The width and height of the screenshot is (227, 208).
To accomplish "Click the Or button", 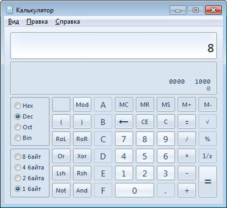I will coord(61,156).
